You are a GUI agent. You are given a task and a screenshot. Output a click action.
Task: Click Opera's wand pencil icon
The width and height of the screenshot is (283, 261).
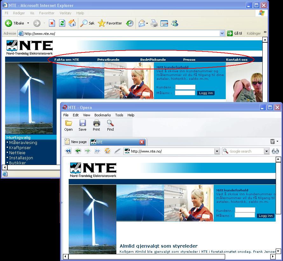click(x=117, y=151)
